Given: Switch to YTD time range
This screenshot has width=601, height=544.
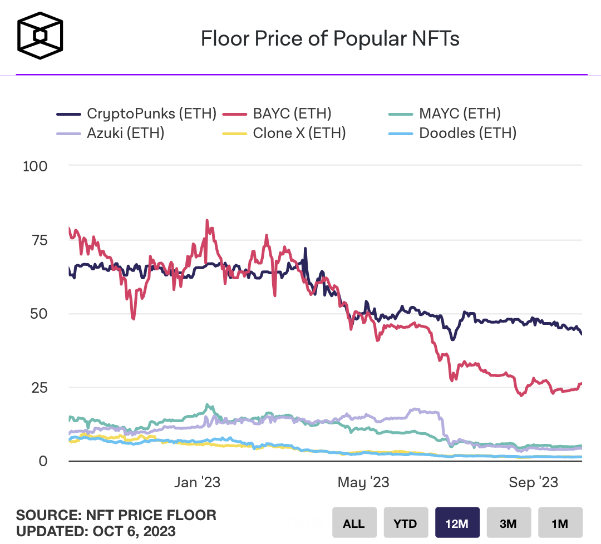Looking at the screenshot, I should click(x=405, y=523).
